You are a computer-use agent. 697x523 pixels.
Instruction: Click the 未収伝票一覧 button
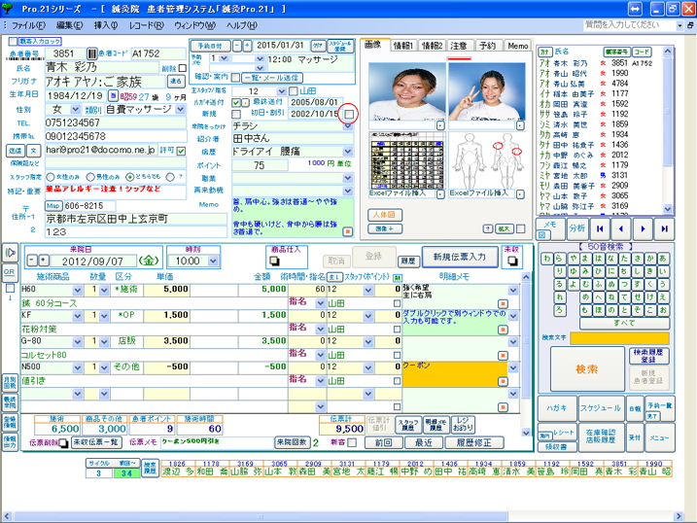click(95, 442)
